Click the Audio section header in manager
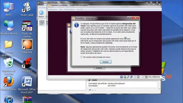 tap(94, 80)
